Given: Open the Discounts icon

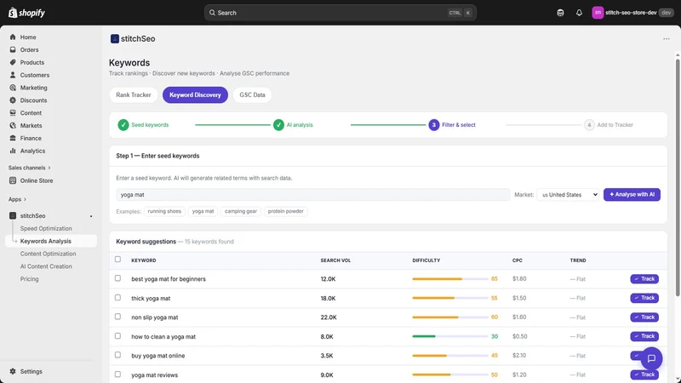Looking at the screenshot, I should click(13, 100).
